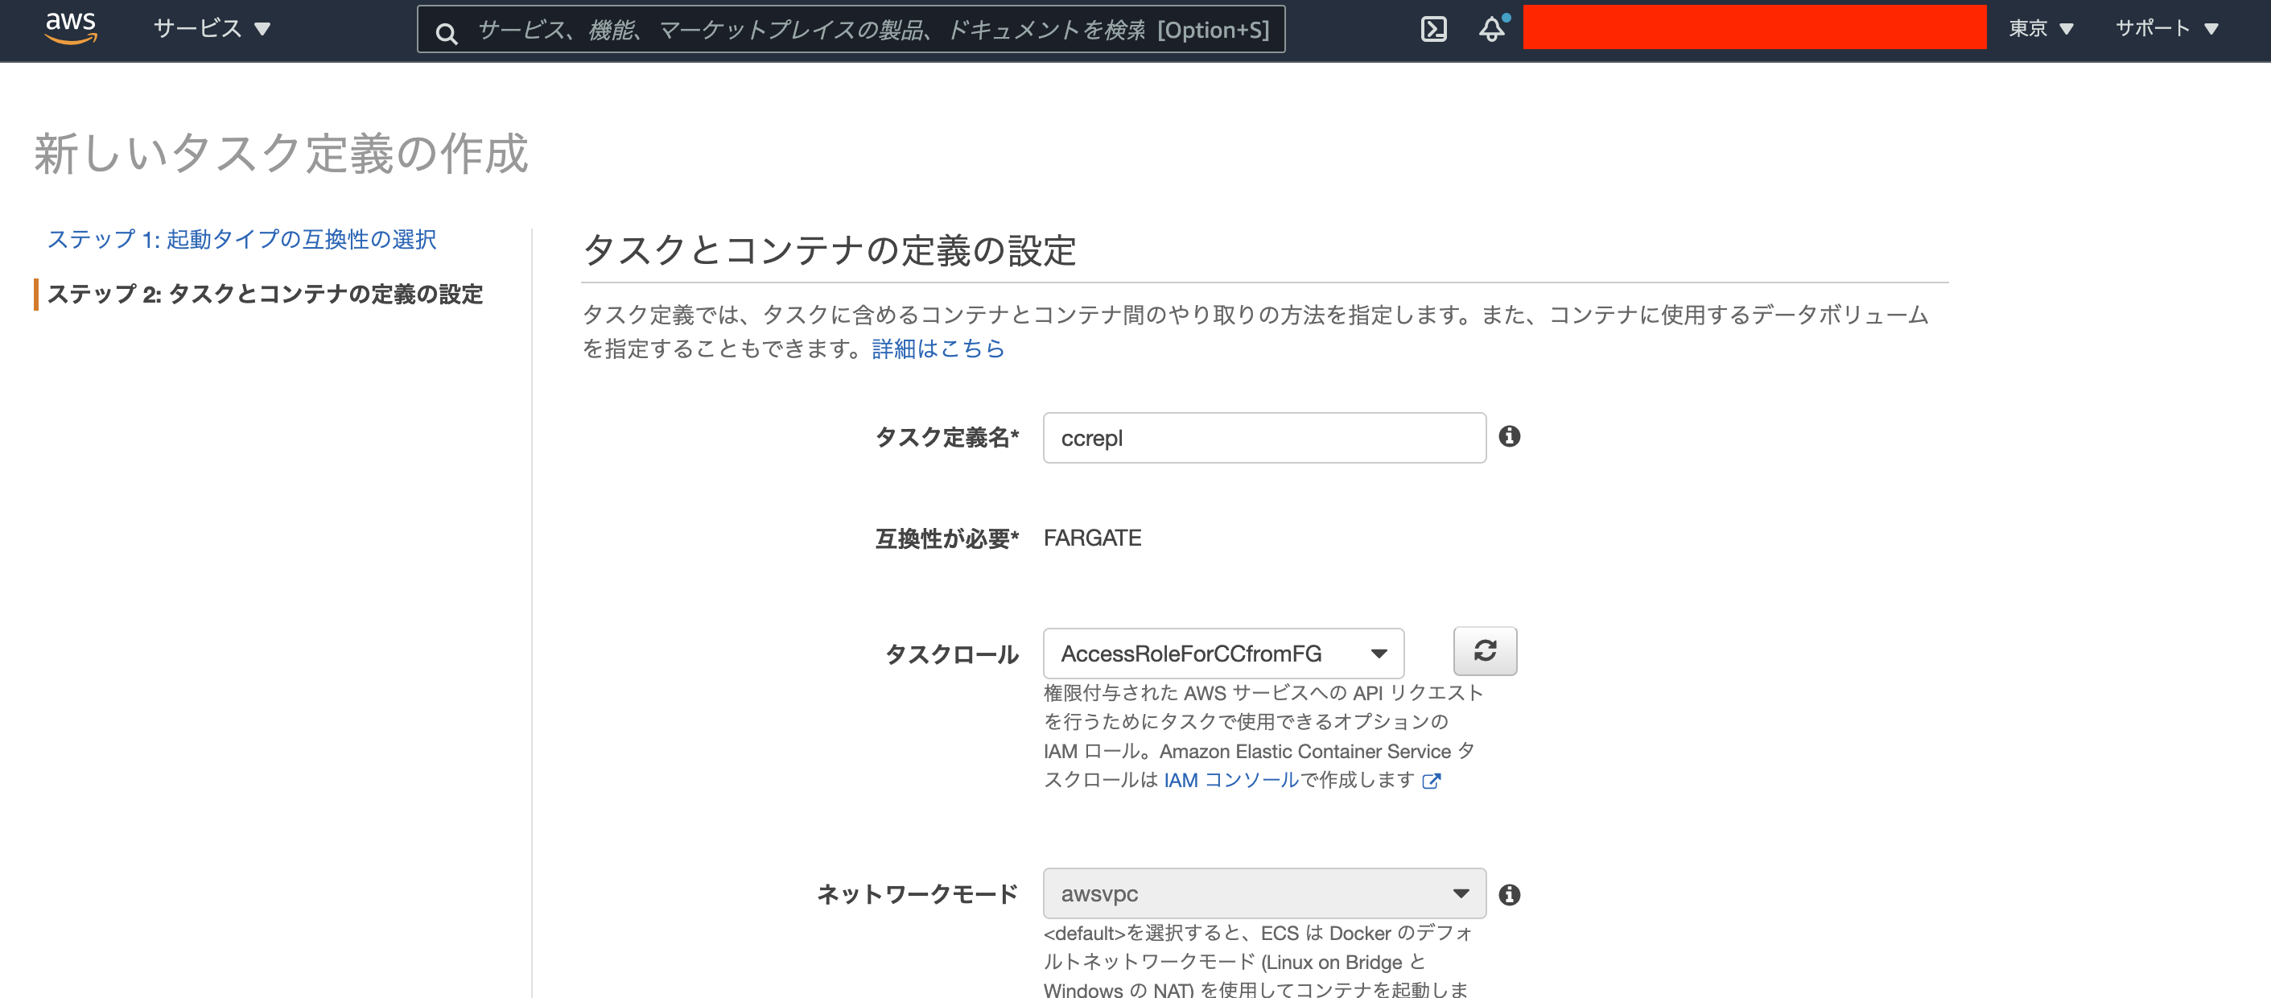Go to Step 1 launch type compatibility
The image size is (2271, 998).
tap(241, 239)
